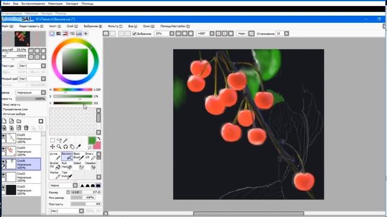Open the Воспроизведение menu in player

point(33,4)
